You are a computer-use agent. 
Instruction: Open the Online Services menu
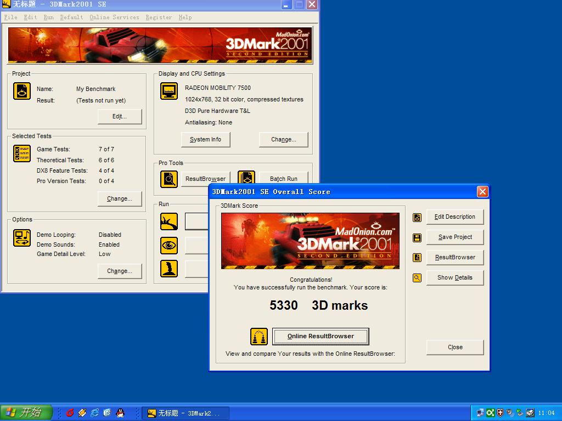tap(114, 17)
